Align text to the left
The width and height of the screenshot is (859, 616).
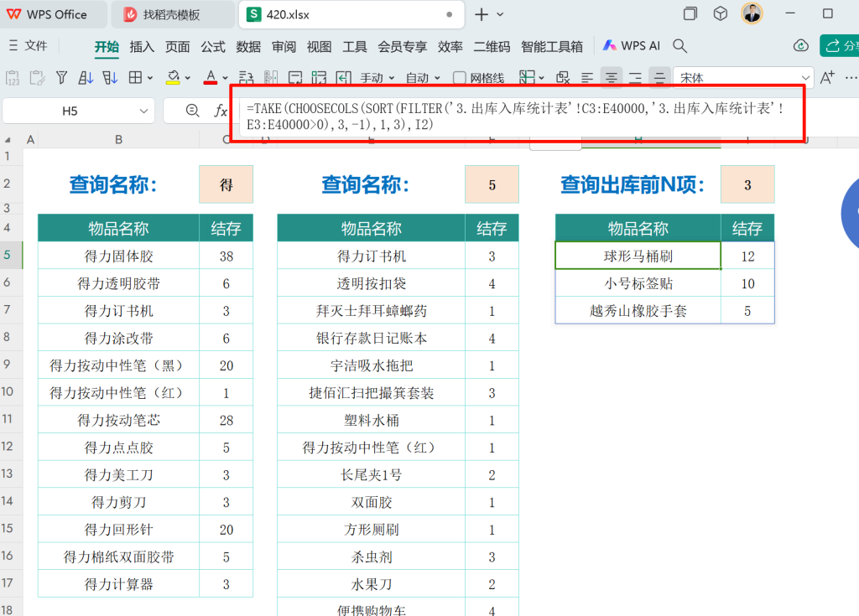(x=586, y=78)
